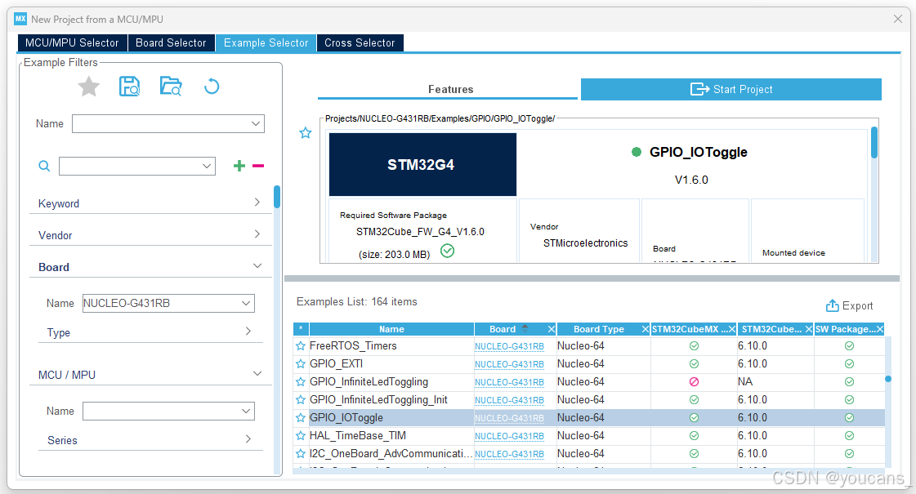This screenshot has width=916, height=494.
Task: Click the Start Project button
Action: coord(731,89)
